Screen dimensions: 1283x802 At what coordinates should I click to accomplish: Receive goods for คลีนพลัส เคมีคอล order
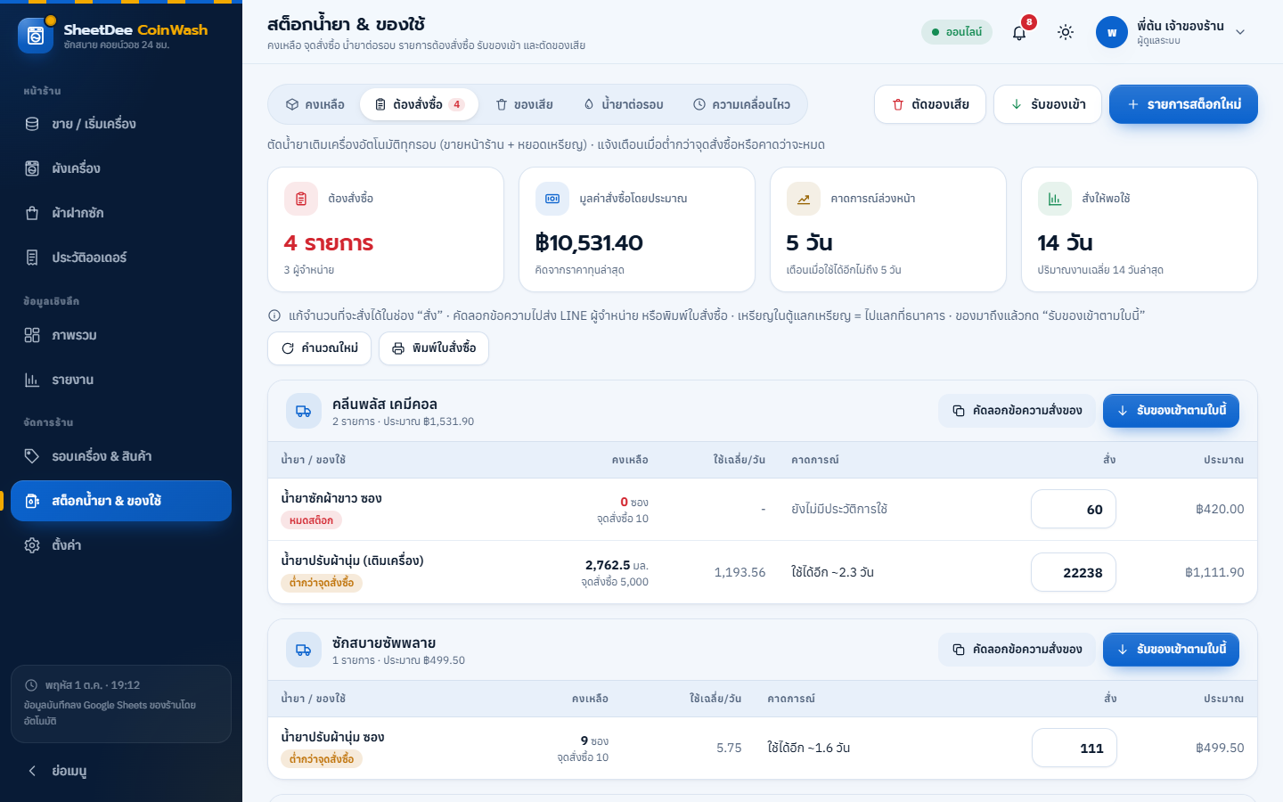[x=1171, y=411]
